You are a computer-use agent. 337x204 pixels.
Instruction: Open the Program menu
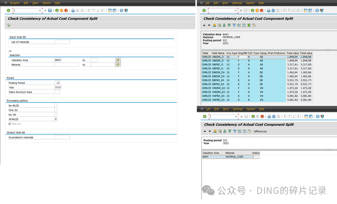click(15, 3)
